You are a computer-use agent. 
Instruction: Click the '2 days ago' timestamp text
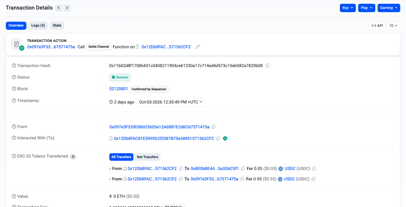coord(124,102)
